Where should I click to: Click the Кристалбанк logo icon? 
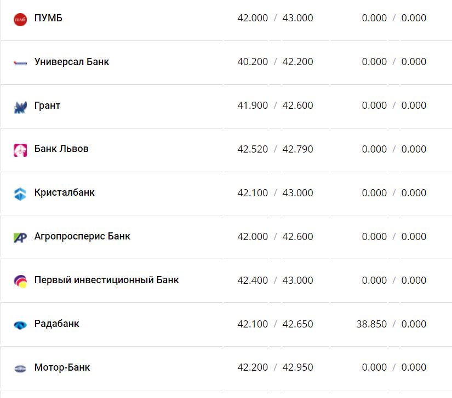[20, 194]
